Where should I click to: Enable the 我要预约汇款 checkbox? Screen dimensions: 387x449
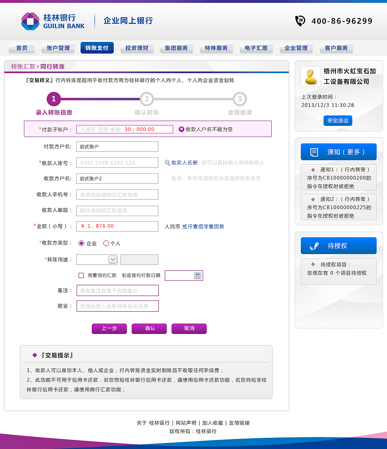pos(81,275)
